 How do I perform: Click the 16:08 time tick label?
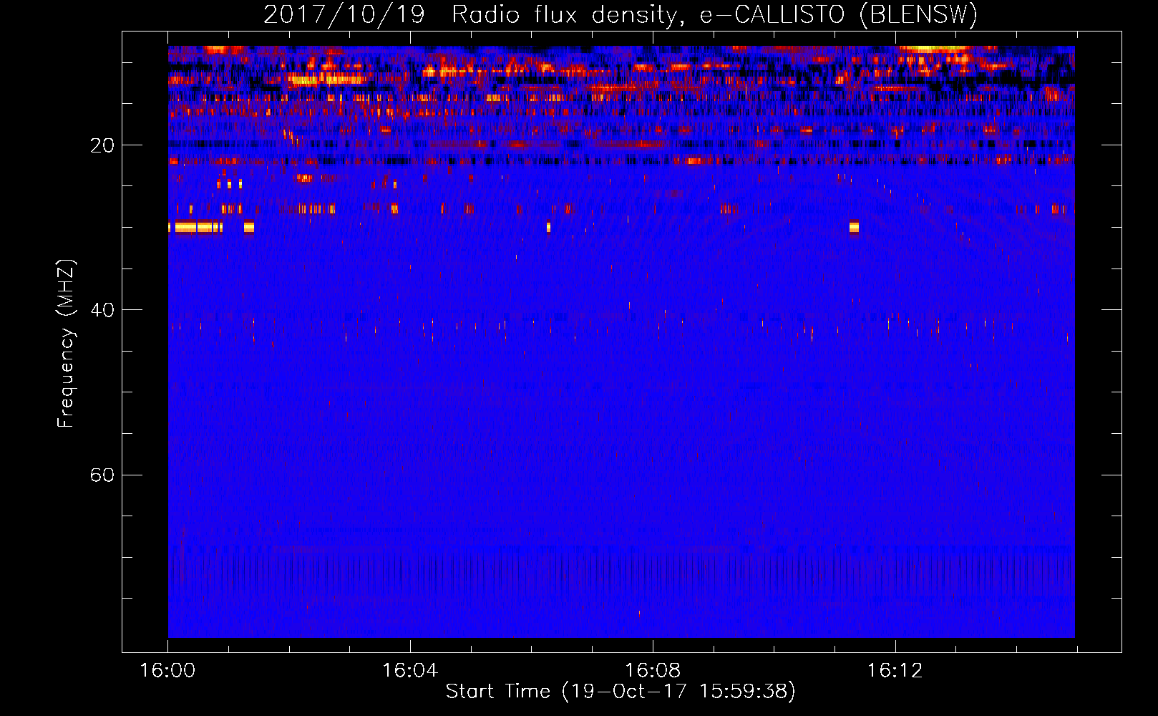point(653,670)
